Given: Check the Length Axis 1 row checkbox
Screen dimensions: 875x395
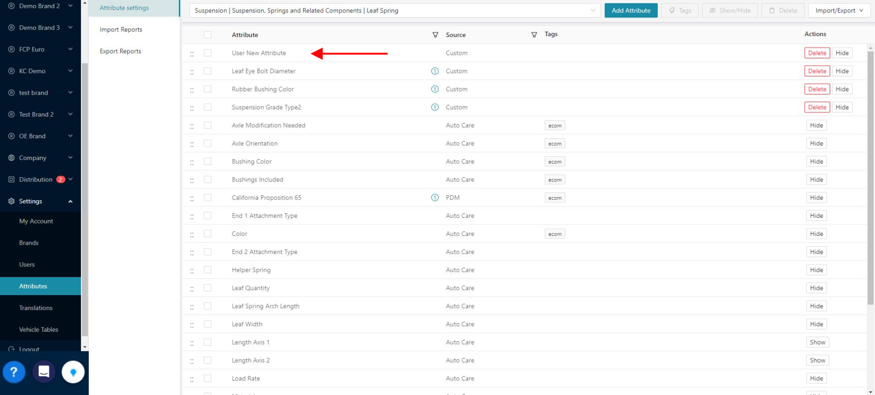Looking at the screenshot, I should [208, 342].
